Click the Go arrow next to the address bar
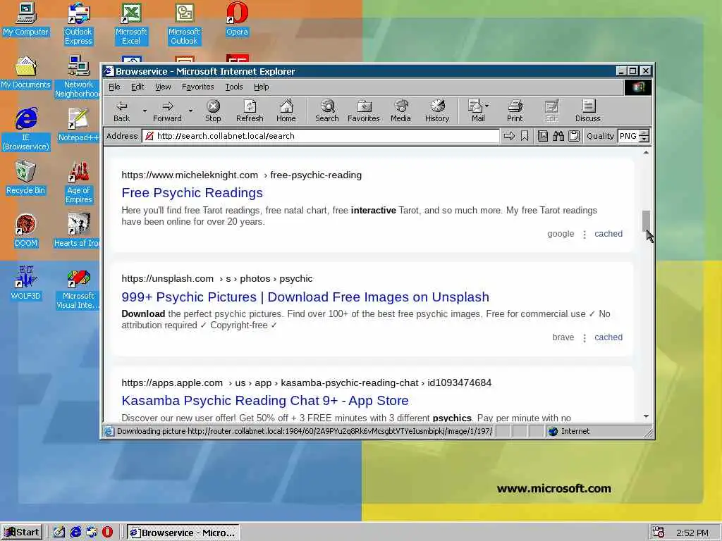The width and height of the screenshot is (722, 541). pos(509,136)
